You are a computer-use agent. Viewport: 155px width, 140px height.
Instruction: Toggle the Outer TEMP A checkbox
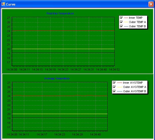pyautogui.click(x=122, y=22)
